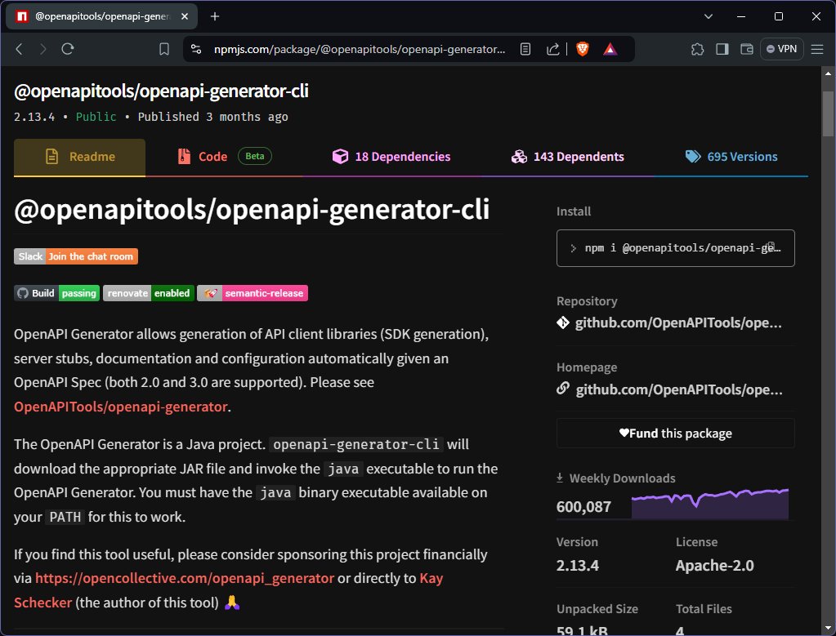The image size is (836, 636).
Task: Open the browser hamburger menu
Action: (817, 49)
